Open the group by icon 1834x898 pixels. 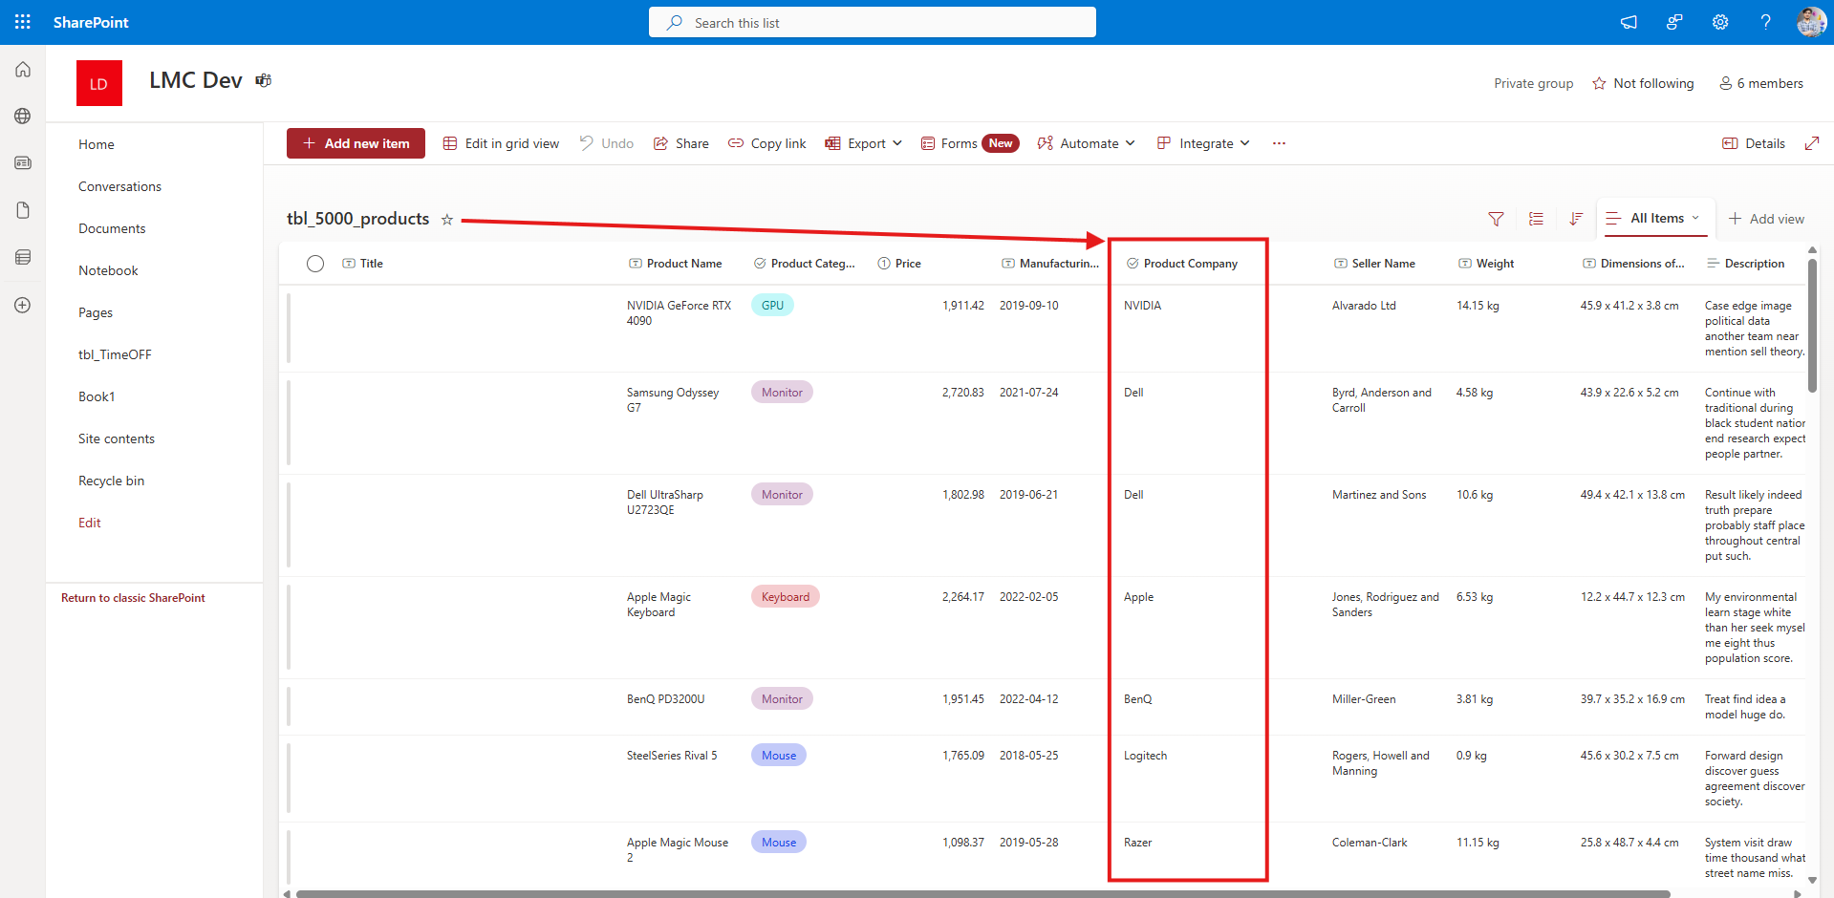[x=1536, y=219]
